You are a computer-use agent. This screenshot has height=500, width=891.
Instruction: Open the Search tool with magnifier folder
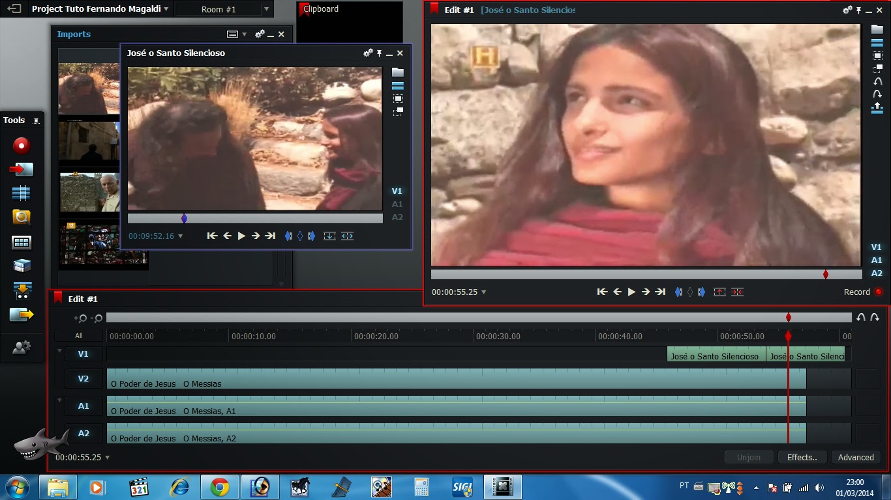22,217
